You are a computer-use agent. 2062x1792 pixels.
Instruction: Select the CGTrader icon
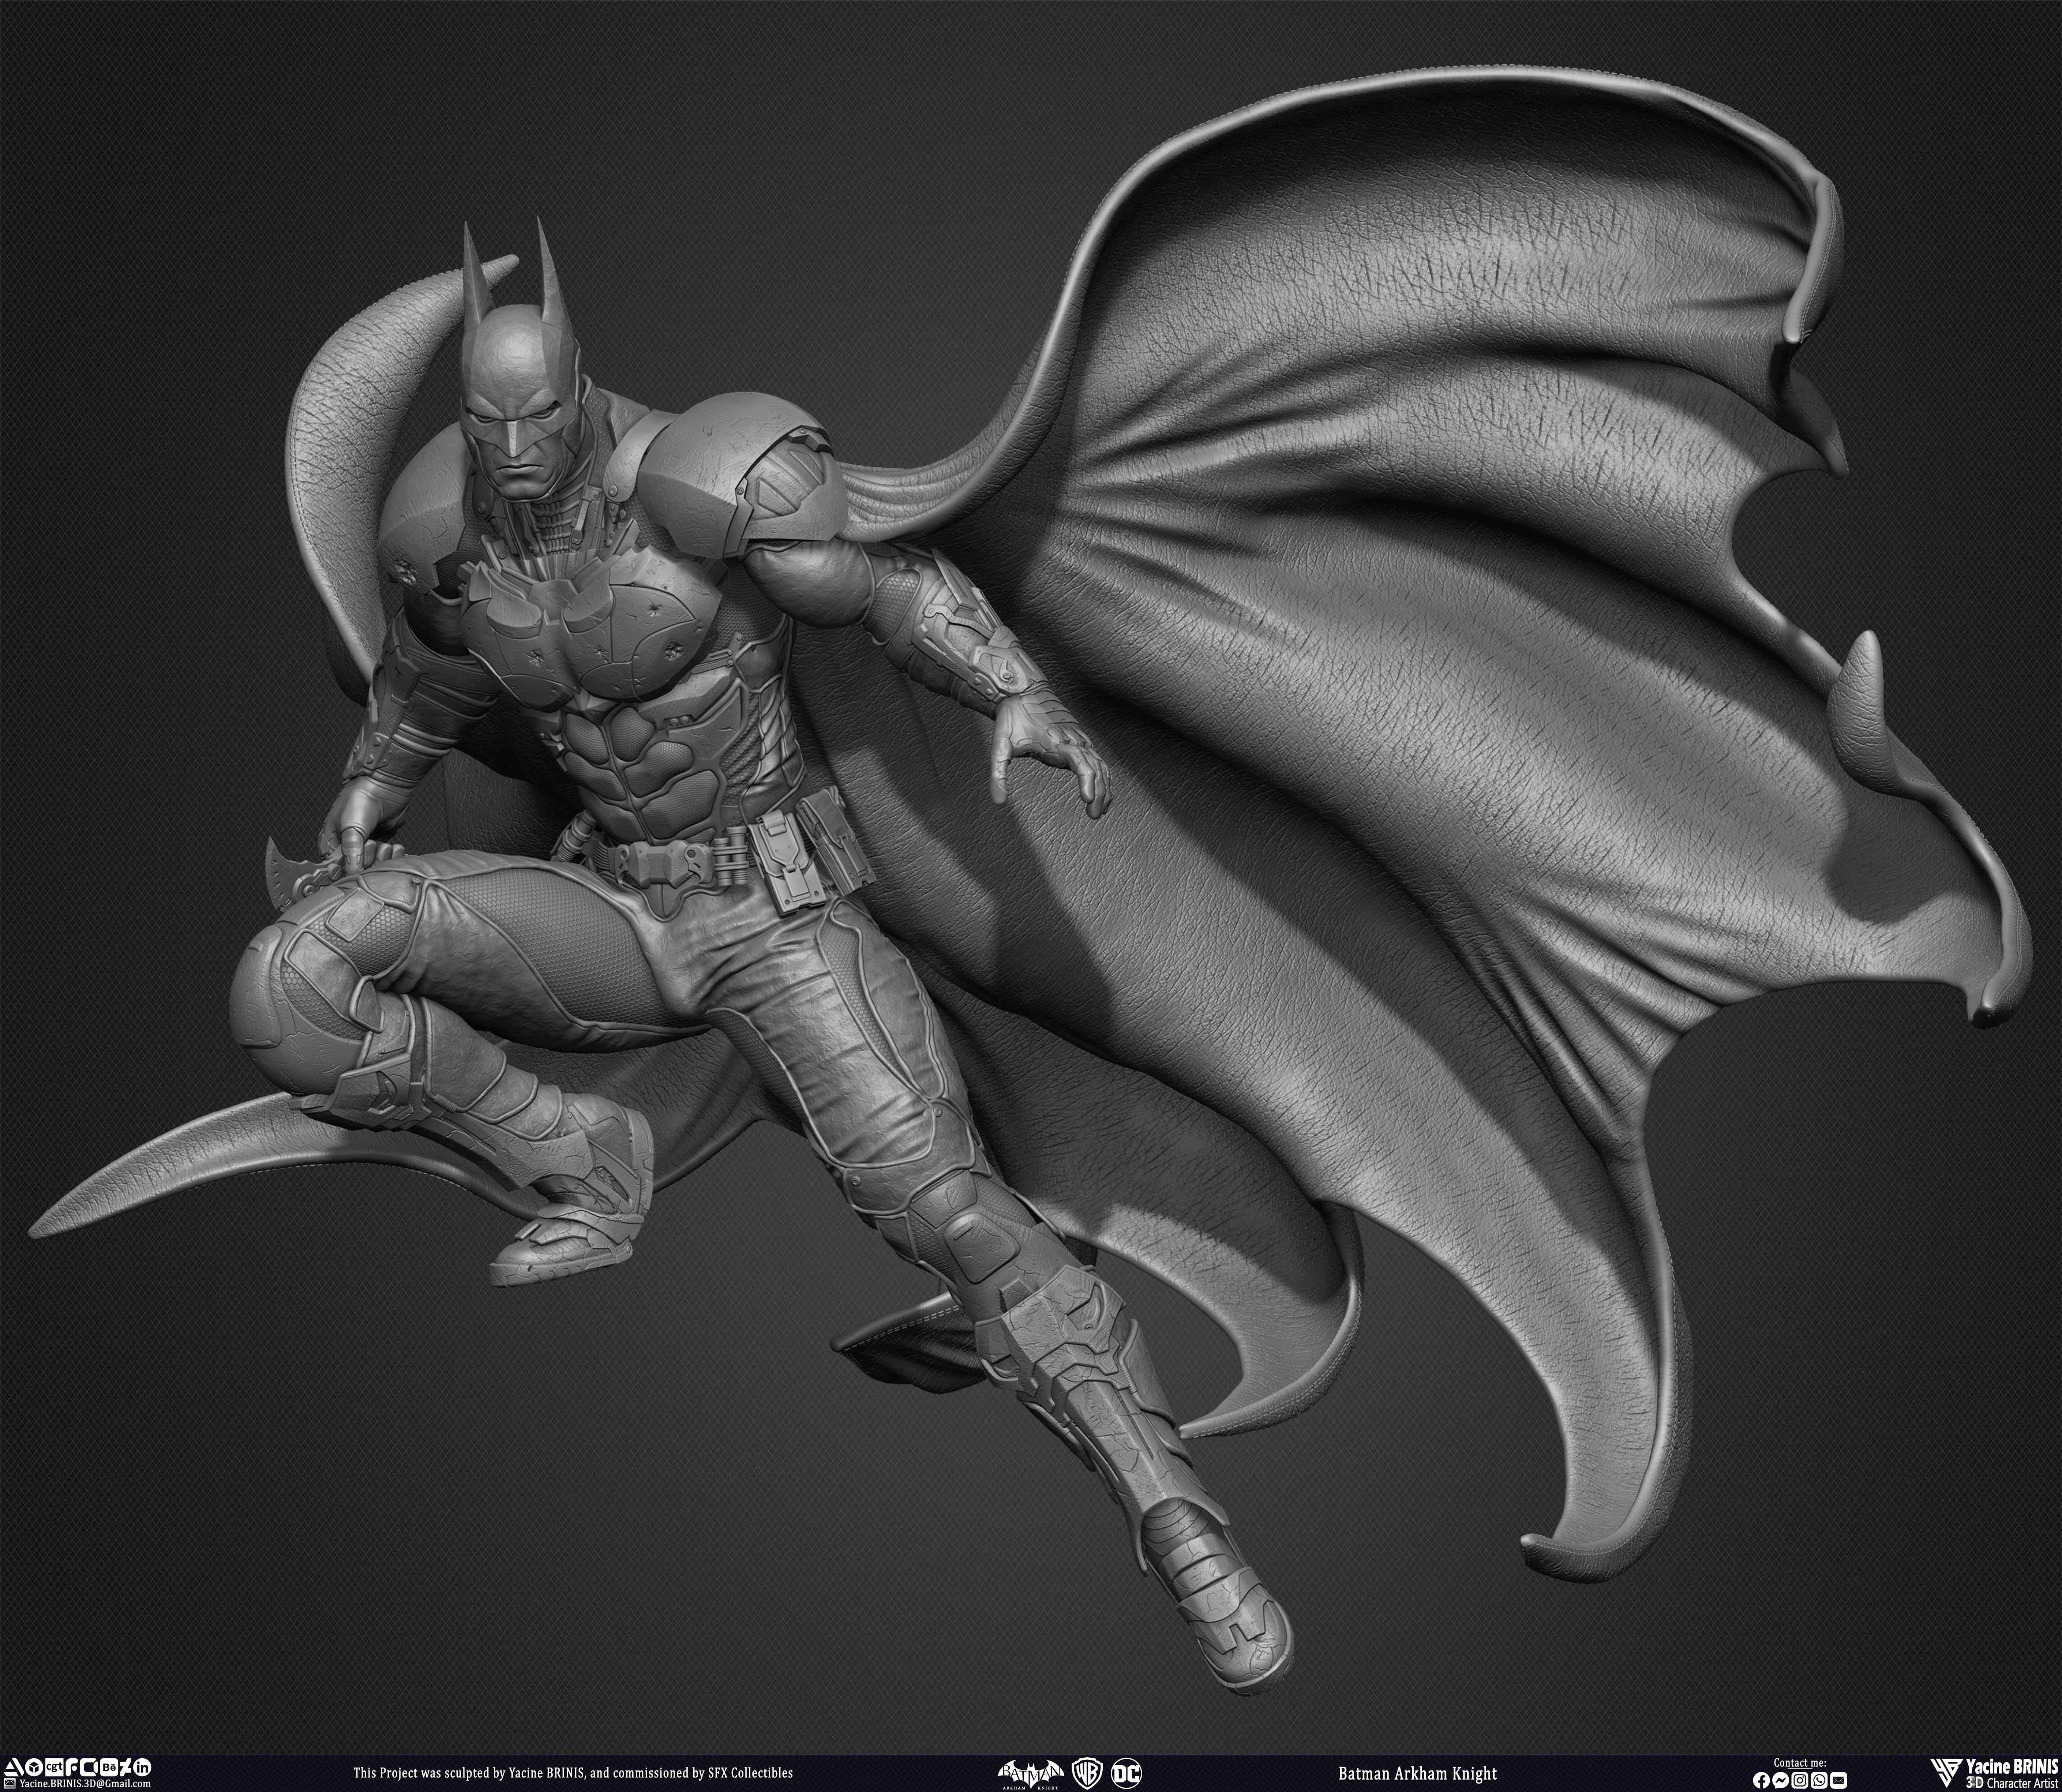pyautogui.click(x=55, y=1767)
